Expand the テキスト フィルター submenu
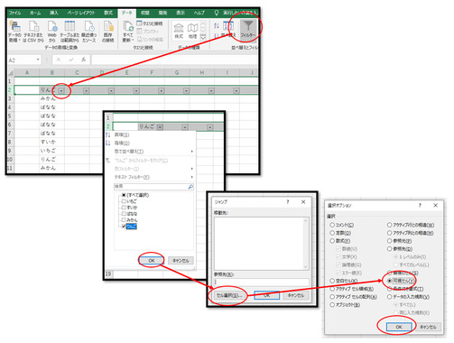Image resolution: width=454 pixels, height=343 pixels. coord(153,177)
